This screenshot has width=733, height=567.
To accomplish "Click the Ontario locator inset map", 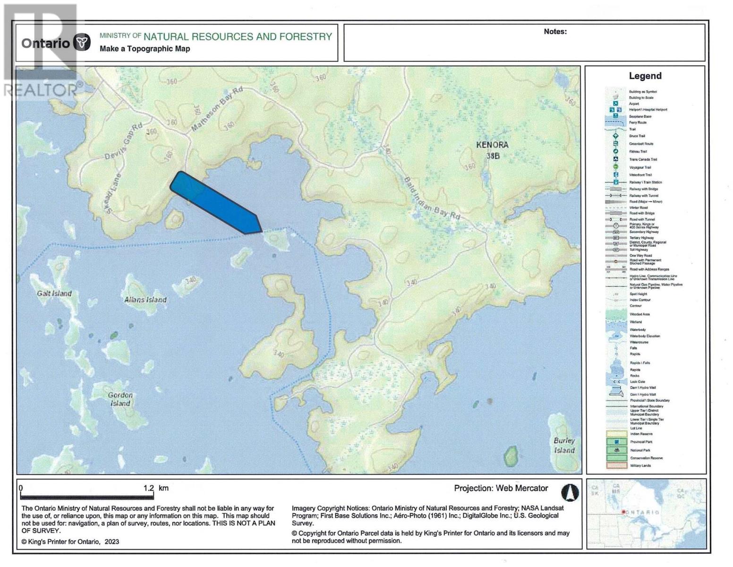I will [x=646, y=514].
